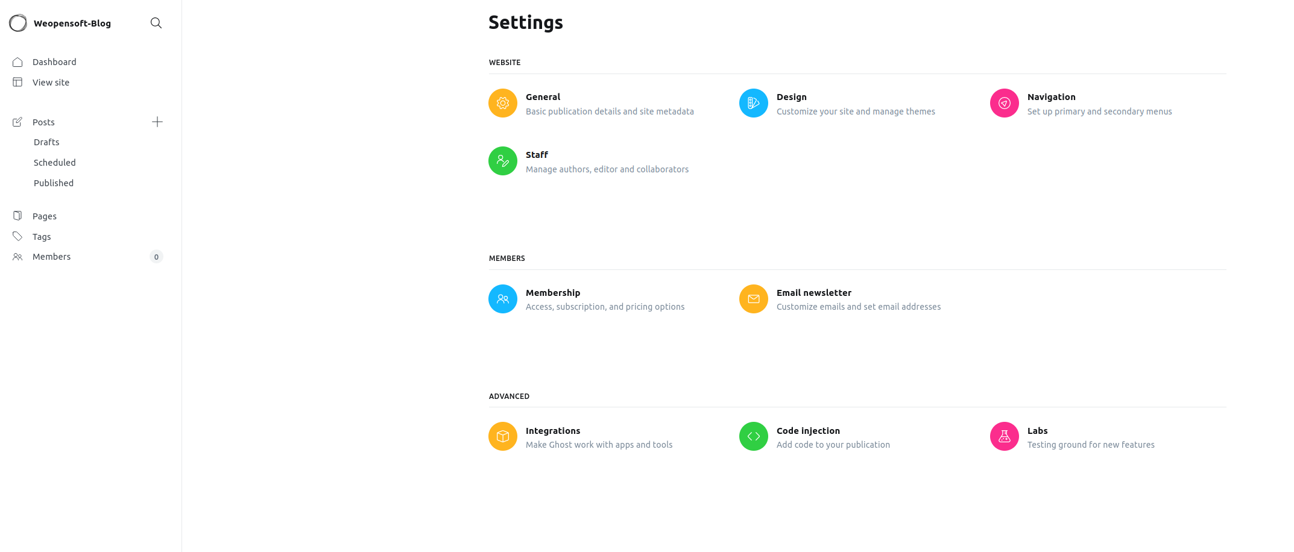Select View site in sidebar
The width and height of the screenshot is (1294, 552).
click(51, 83)
